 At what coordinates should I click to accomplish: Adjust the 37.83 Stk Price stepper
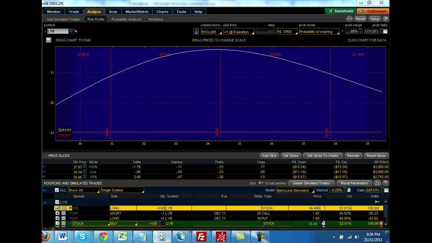click(x=84, y=167)
